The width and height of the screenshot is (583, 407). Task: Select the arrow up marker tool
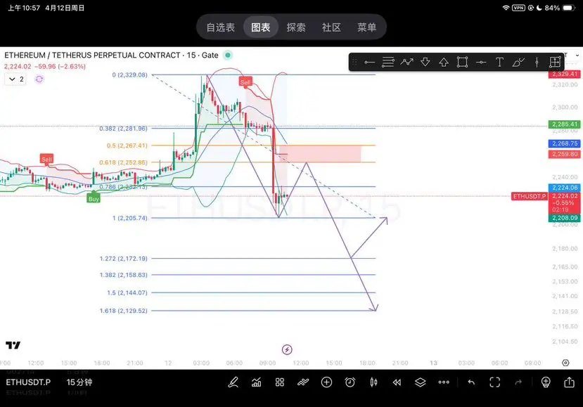pyautogui.click(x=444, y=62)
